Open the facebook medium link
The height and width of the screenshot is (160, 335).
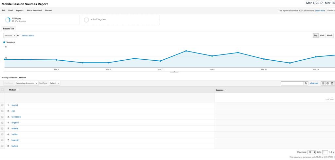click(16, 117)
